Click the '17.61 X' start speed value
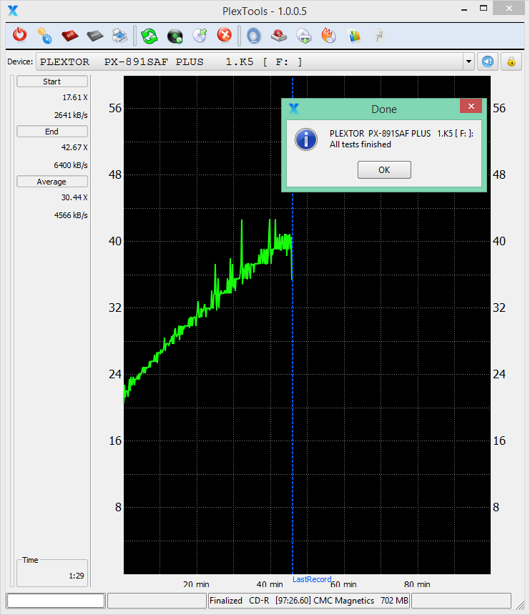The image size is (530, 615). 75,97
